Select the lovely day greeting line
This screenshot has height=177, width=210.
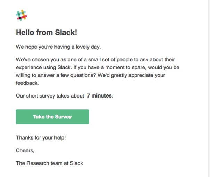58,47
